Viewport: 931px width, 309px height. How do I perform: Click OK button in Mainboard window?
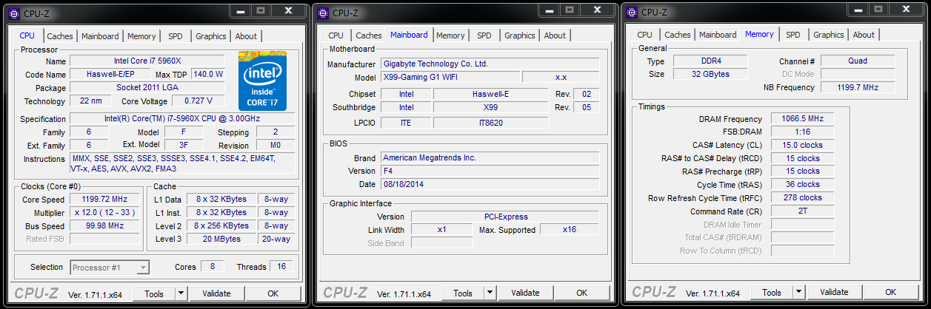581,293
